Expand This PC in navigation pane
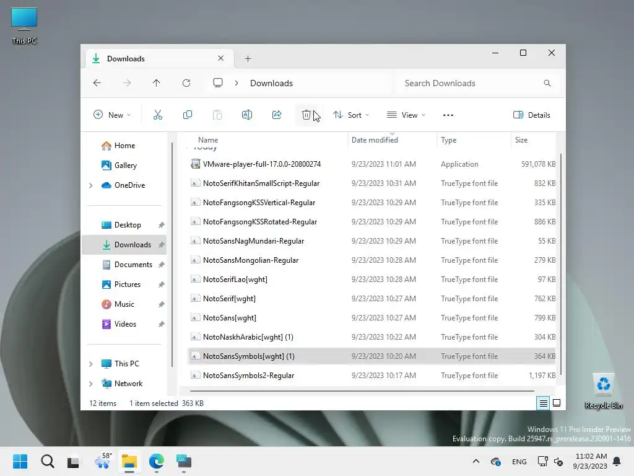 pyautogui.click(x=91, y=364)
